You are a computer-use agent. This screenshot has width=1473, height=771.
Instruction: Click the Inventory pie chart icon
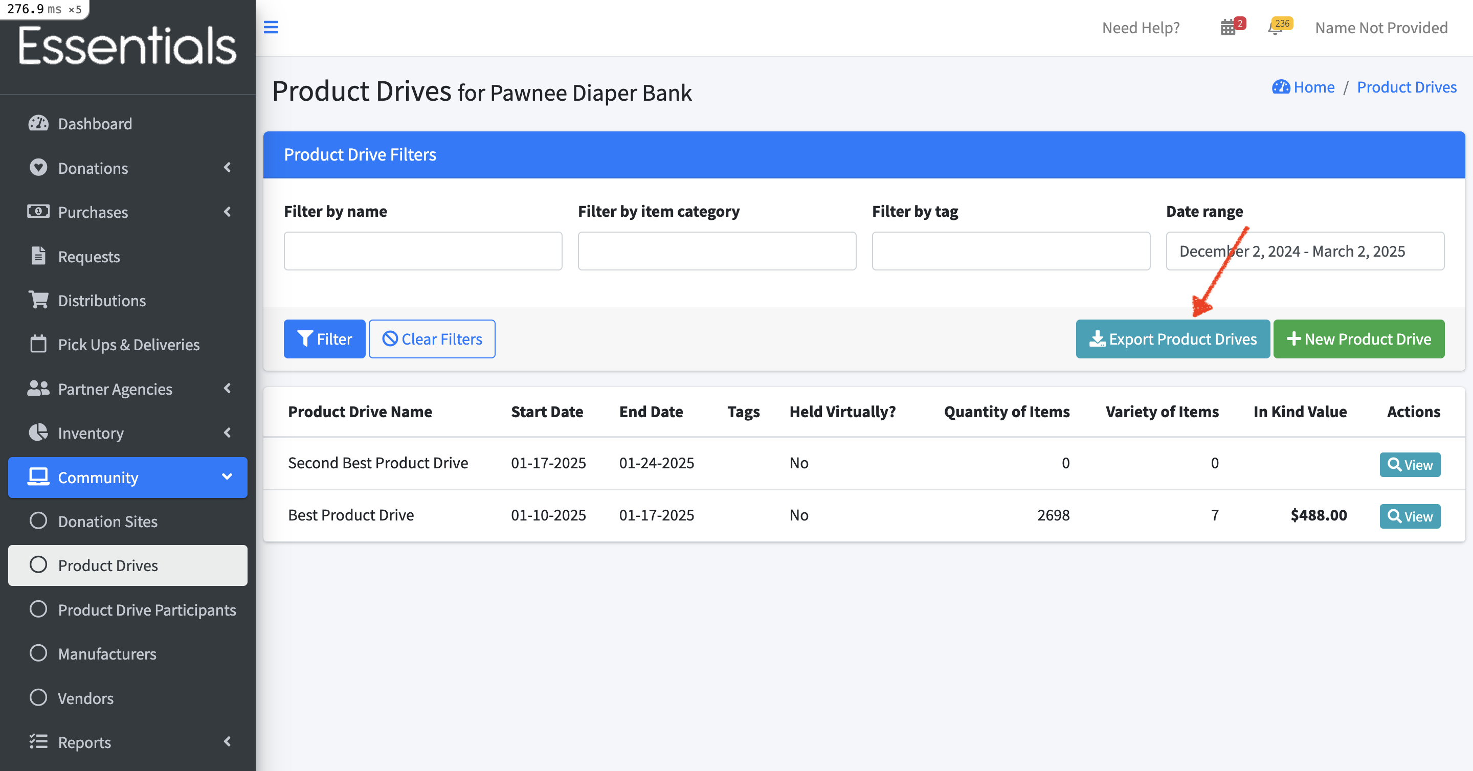[38, 432]
